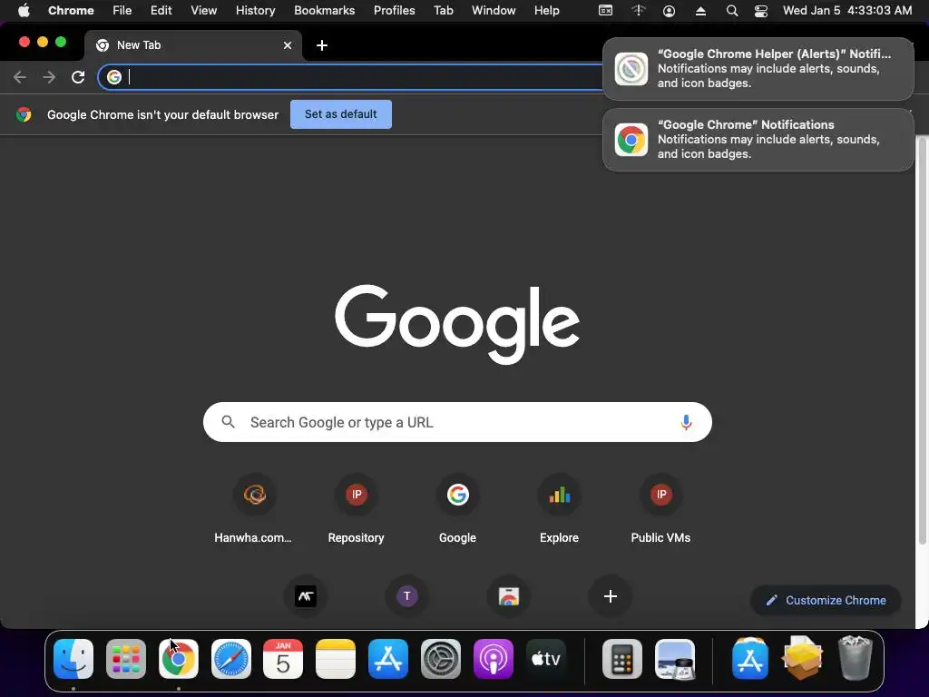929x697 pixels.
Task: Click the Google search box
Action: tap(457, 422)
